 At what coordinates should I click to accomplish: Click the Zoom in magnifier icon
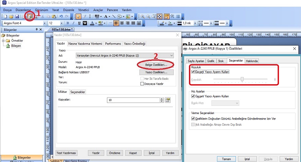pos(143,16)
